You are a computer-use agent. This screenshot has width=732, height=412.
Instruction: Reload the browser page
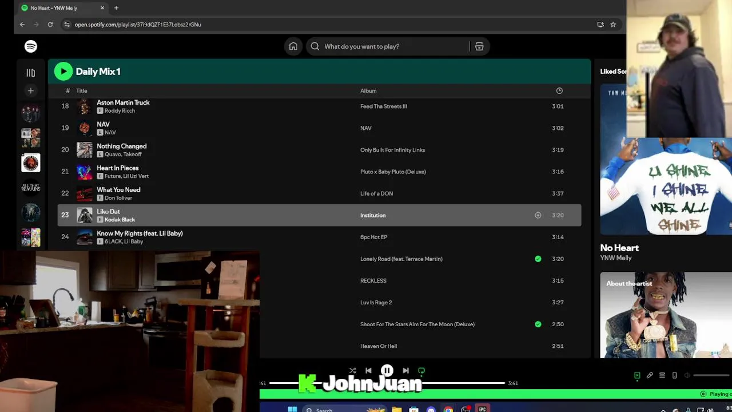[x=50, y=25]
